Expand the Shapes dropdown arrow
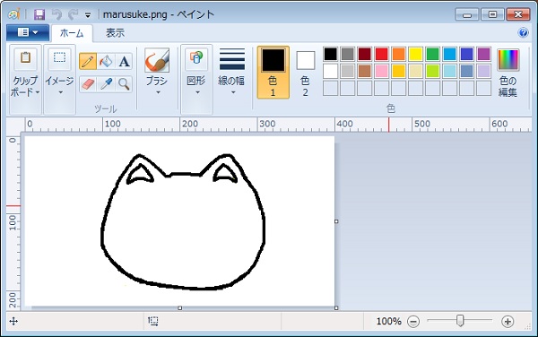 point(197,92)
